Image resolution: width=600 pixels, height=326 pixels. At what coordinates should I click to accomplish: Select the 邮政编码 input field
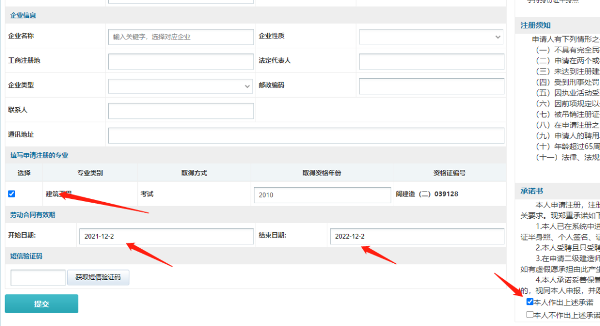click(431, 86)
